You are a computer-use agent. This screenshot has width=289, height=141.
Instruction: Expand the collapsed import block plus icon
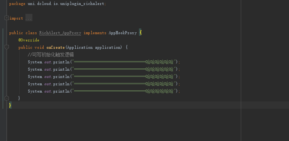(7, 18)
